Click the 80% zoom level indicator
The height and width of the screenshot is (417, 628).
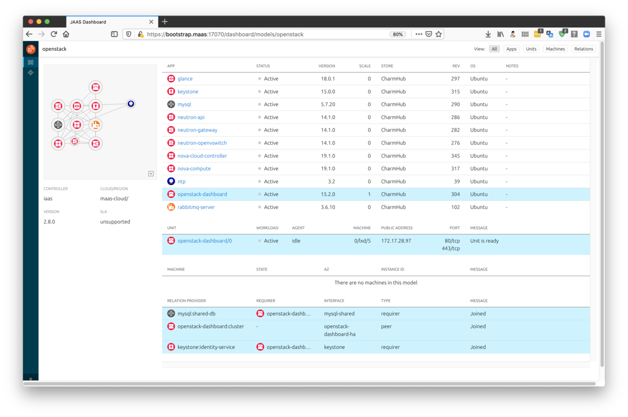pyautogui.click(x=398, y=34)
